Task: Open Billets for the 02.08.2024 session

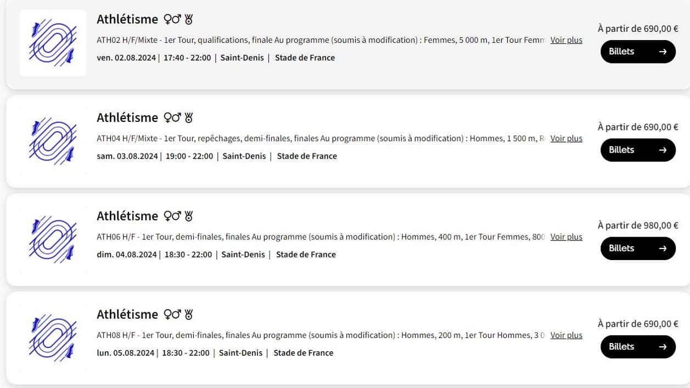Action: [638, 52]
